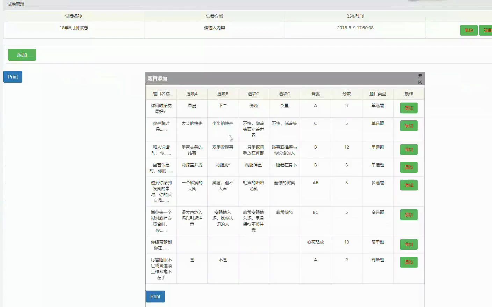492x307 pixels.
Task: Click 添加 in the 和人说话时 question row
Action: coord(408,150)
